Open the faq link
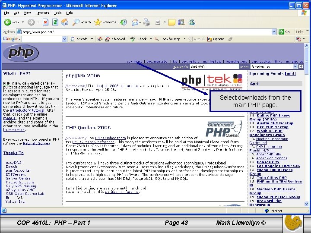The height and width of the screenshot is (233, 311). (175, 62)
